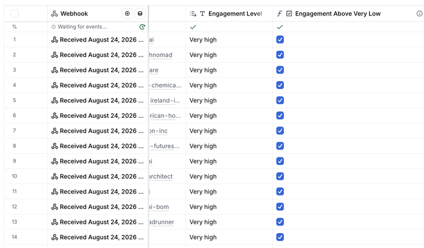Click the 'Waiting for events...' status text
The height and width of the screenshot is (248, 424).
coord(82,27)
